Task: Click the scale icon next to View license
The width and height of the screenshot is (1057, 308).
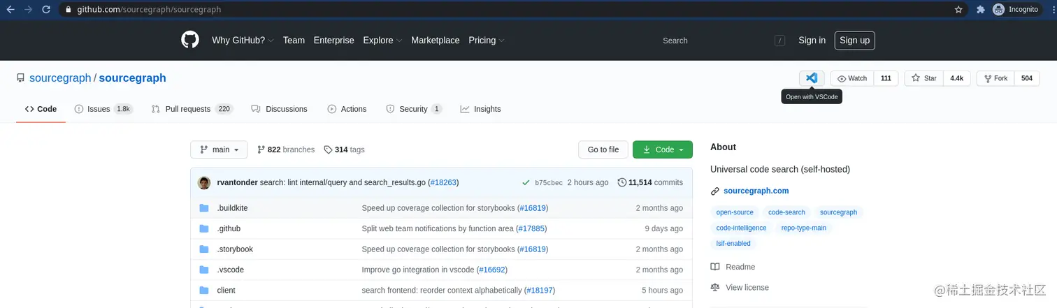Action: (715, 287)
